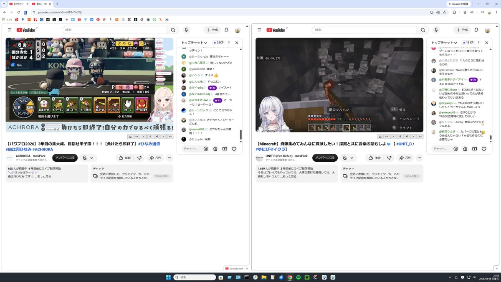
Task: Open notifications bell in the right pane header
Action: [476, 30]
